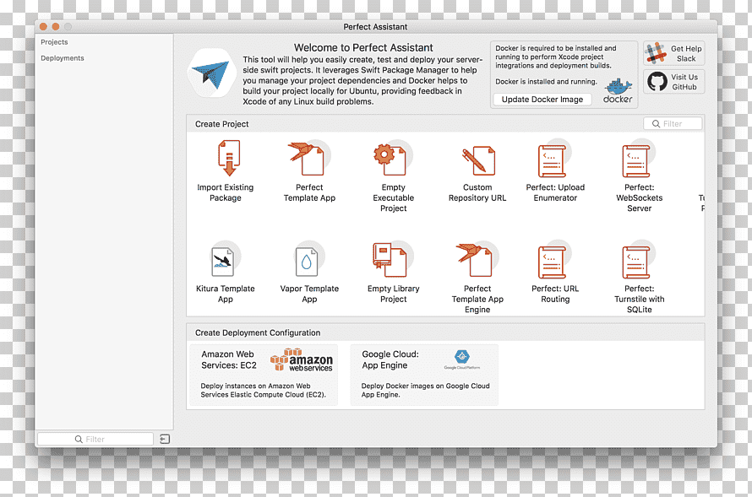
Task: Select the Amazon Web Services: EC2 title
Action: 229,359
